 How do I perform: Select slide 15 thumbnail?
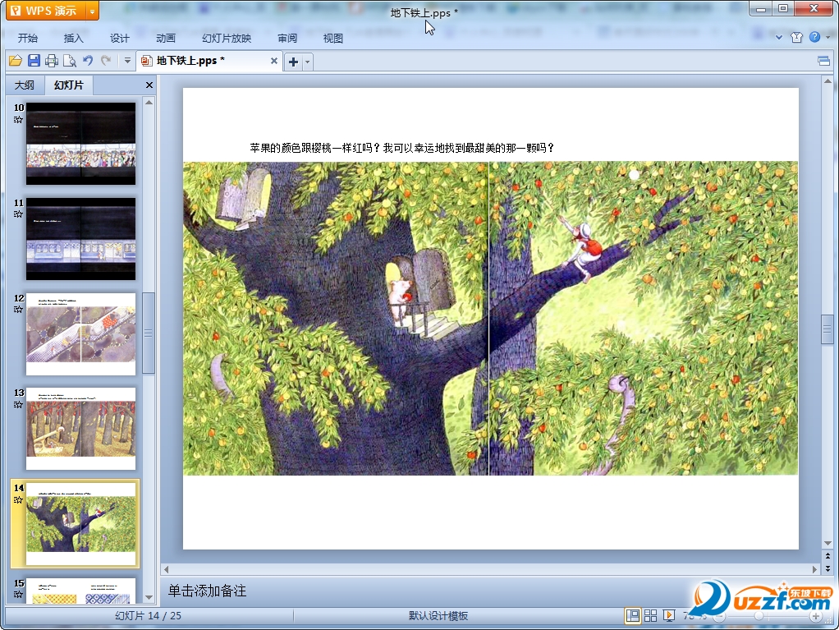80,591
